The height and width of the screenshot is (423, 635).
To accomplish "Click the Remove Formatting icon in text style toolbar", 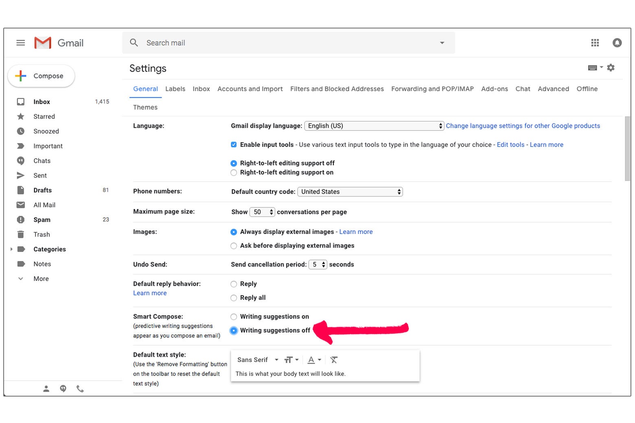I will [333, 360].
